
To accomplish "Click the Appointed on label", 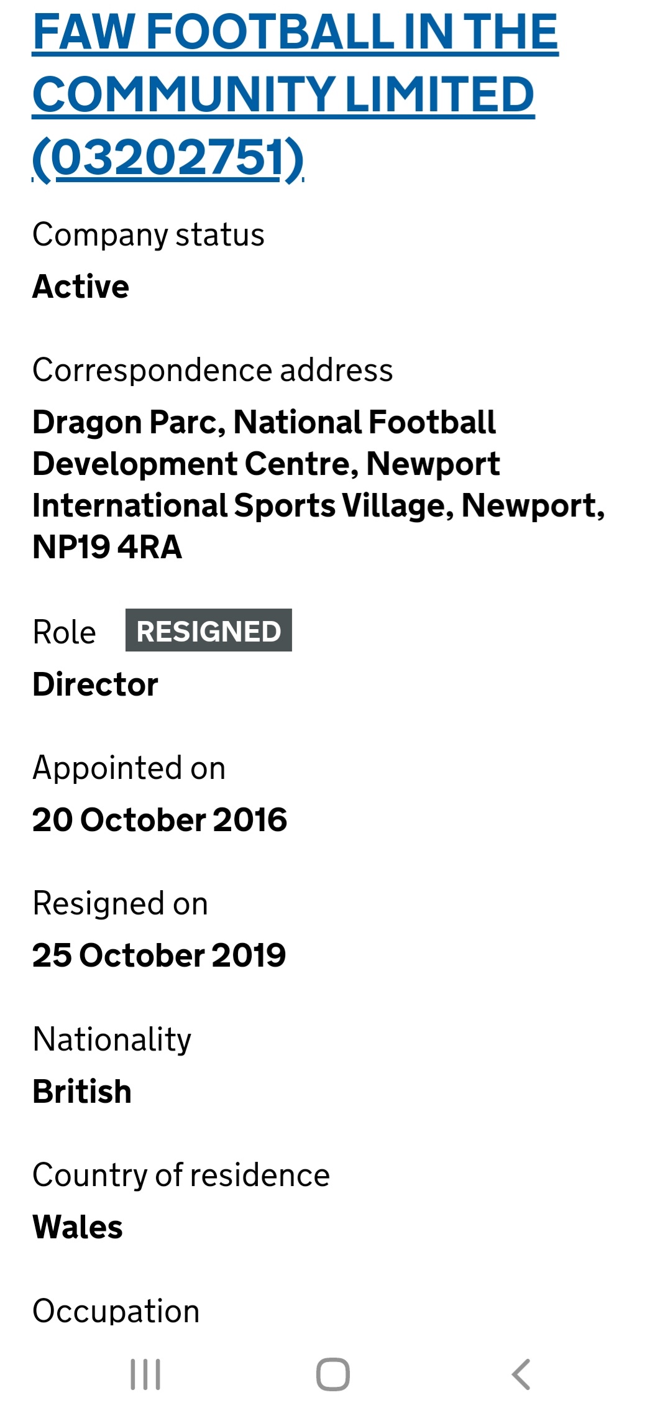I will click(129, 768).
